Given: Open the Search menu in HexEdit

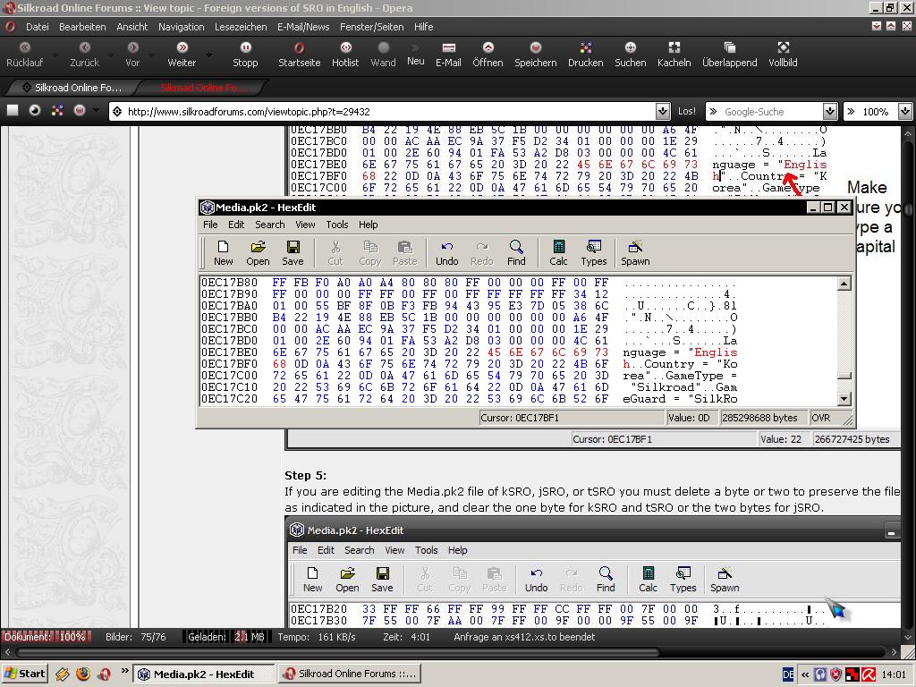Looking at the screenshot, I should [269, 225].
